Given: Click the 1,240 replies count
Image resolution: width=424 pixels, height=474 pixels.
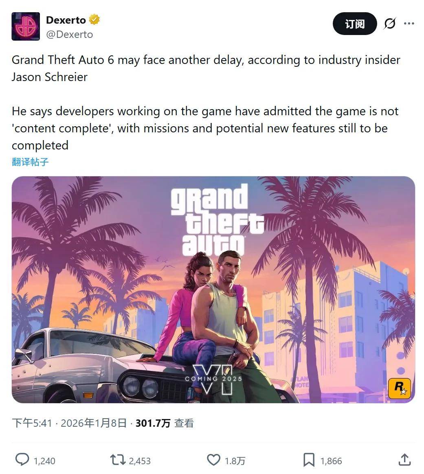Looking at the screenshot, I should 44,461.
